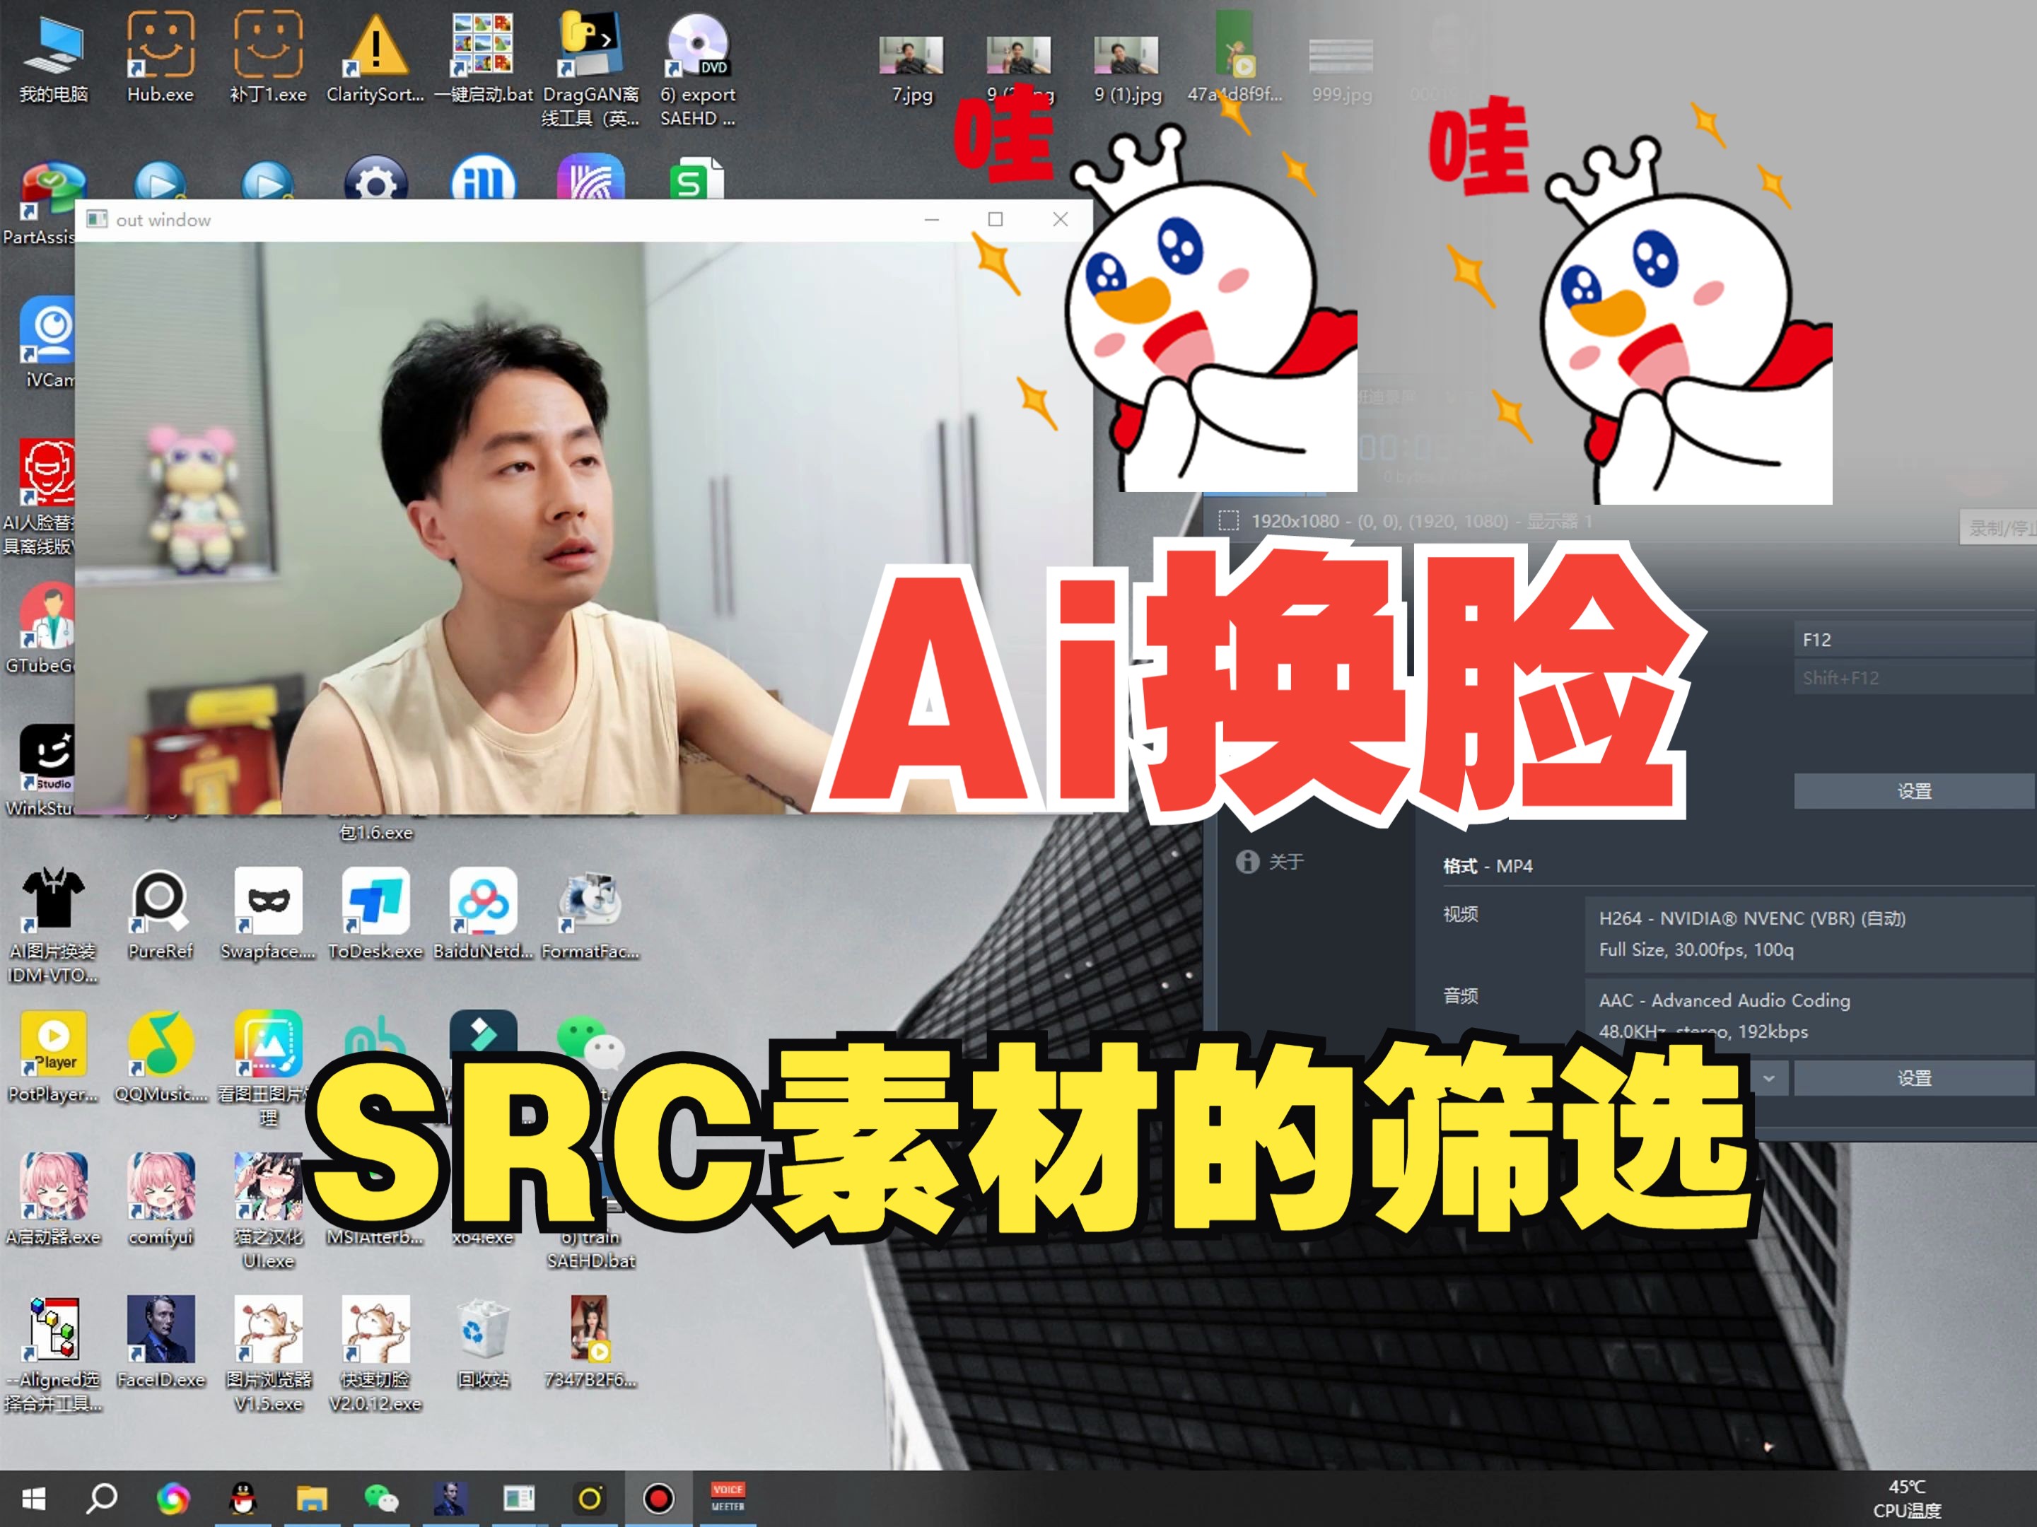This screenshot has width=2037, height=1527.
Task: Select the 6) export SAEHD shortcut
Action: [697, 69]
